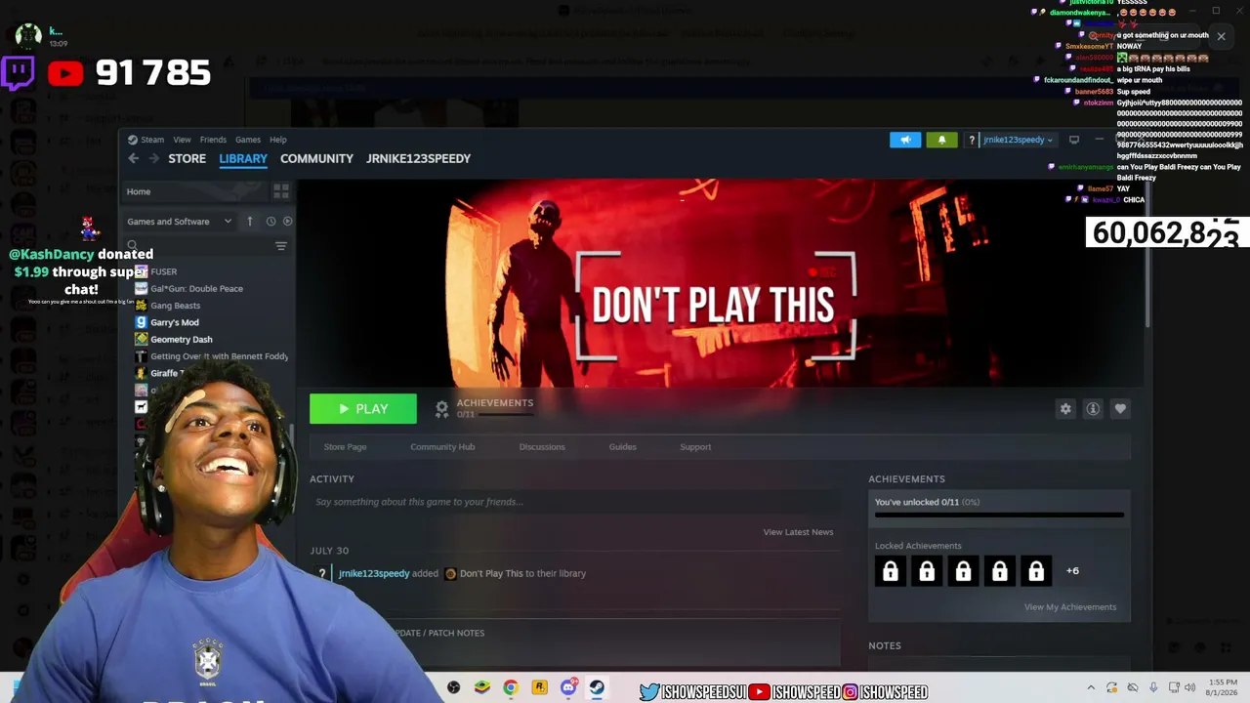
Task: Open the Help menu
Action: click(278, 140)
